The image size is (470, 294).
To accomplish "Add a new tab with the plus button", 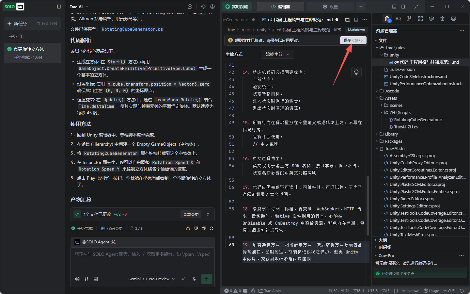I will pyautogui.click(x=361, y=7).
